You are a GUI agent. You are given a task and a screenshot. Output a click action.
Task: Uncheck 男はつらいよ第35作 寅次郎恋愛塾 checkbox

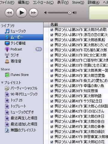click(52, 76)
